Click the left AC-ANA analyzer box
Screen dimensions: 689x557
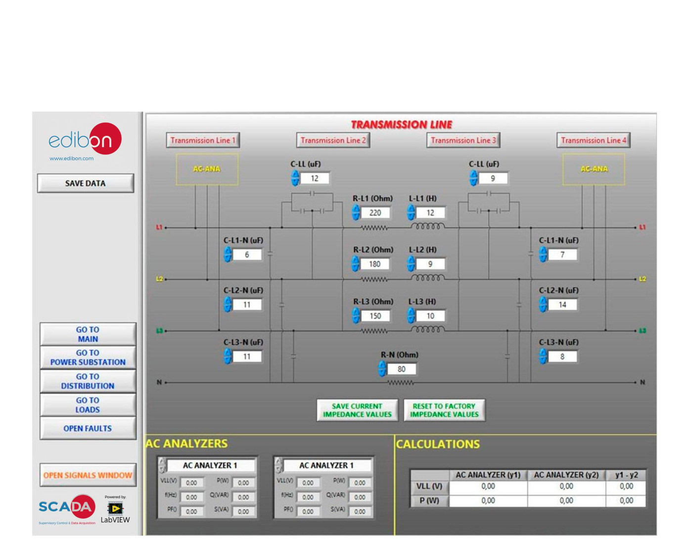[207, 169]
